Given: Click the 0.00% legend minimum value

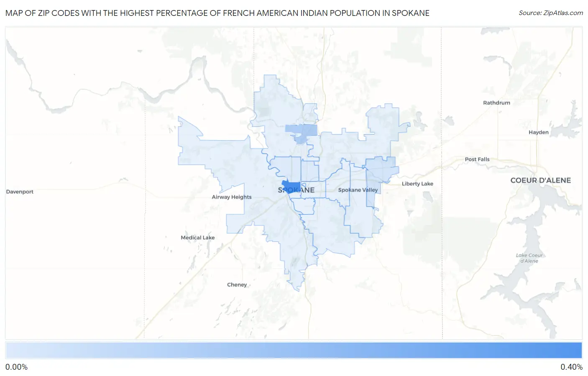Looking at the screenshot, I should pyautogui.click(x=16, y=367).
